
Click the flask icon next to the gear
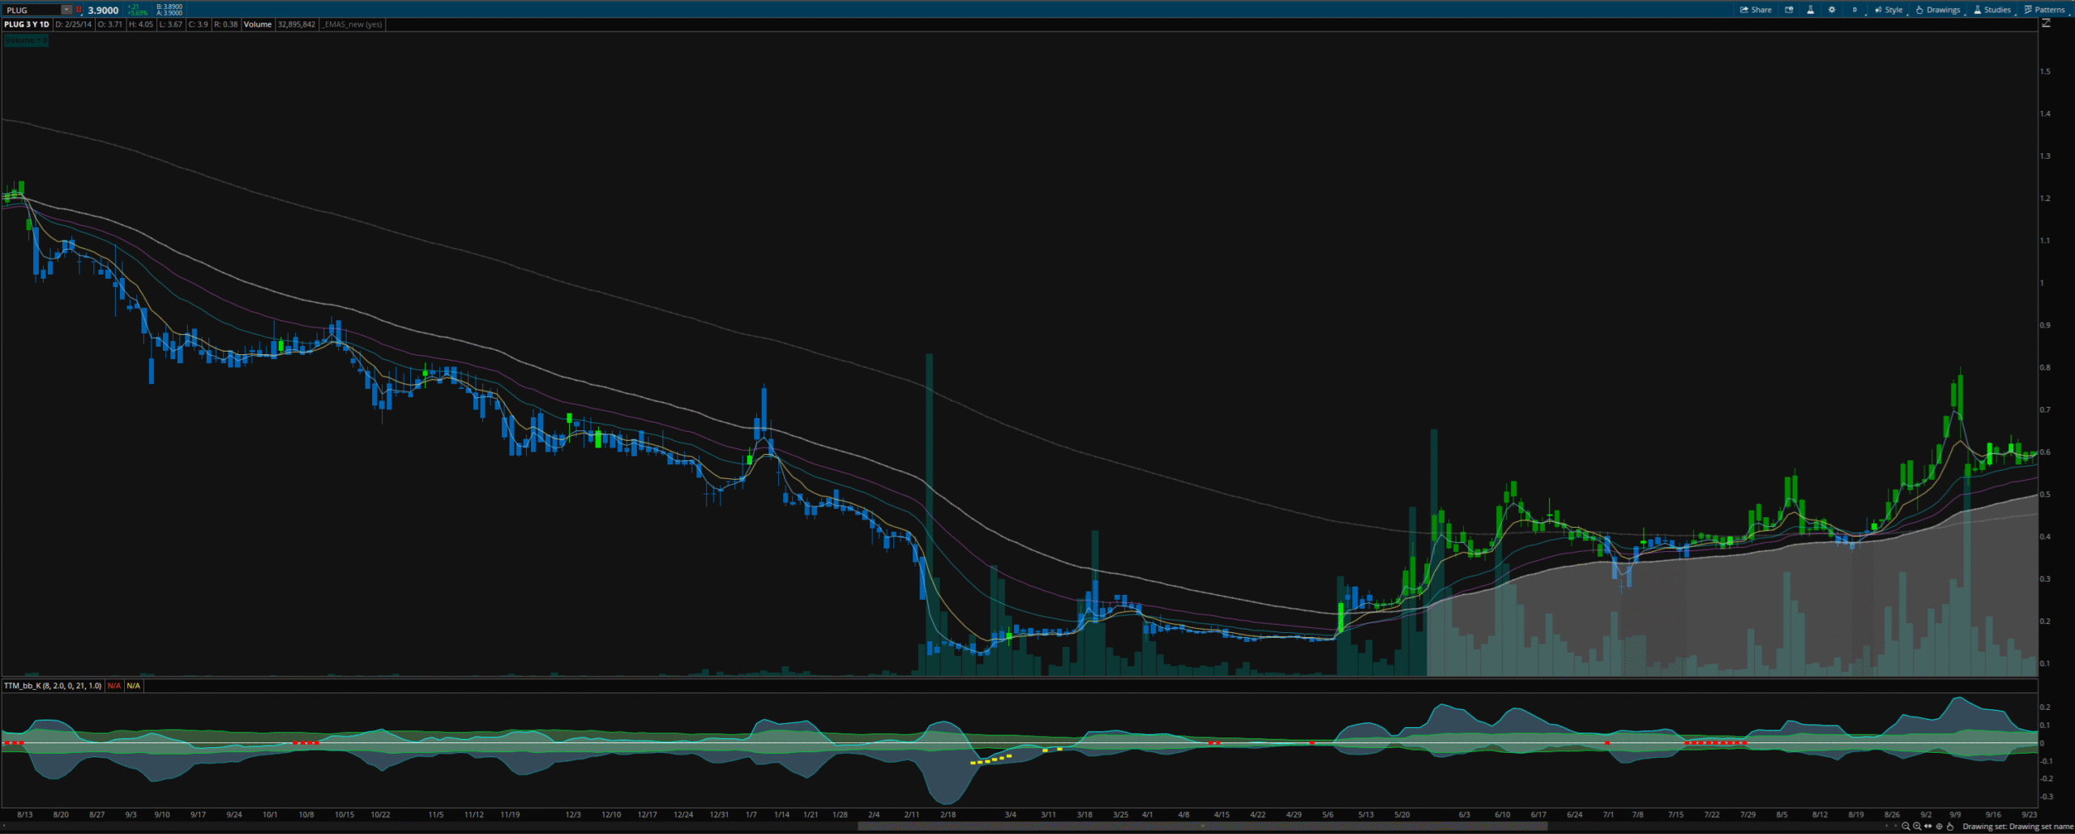coord(1810,10)
